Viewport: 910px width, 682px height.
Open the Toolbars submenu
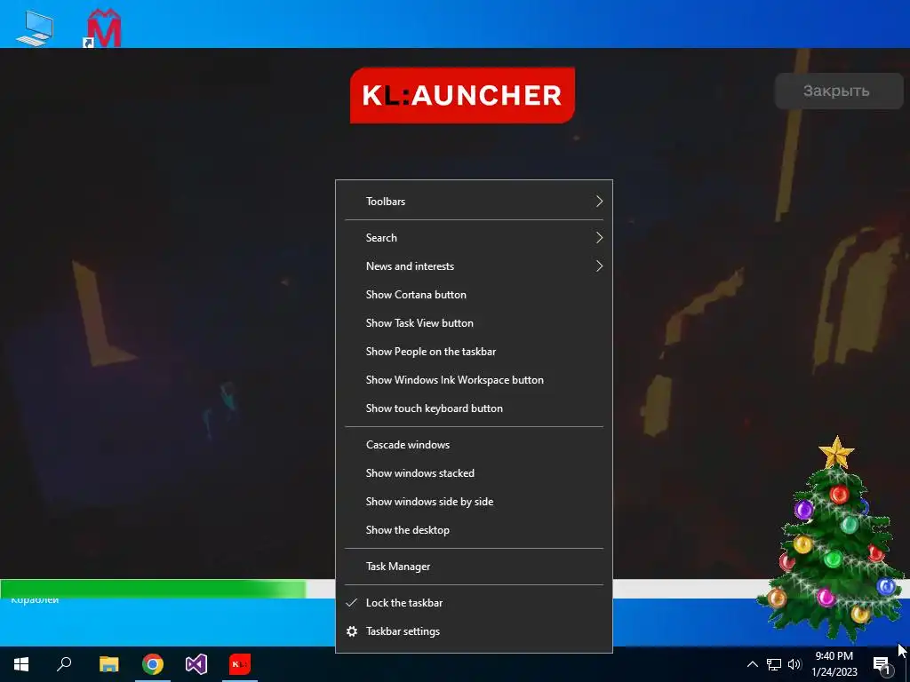(475, 202)
